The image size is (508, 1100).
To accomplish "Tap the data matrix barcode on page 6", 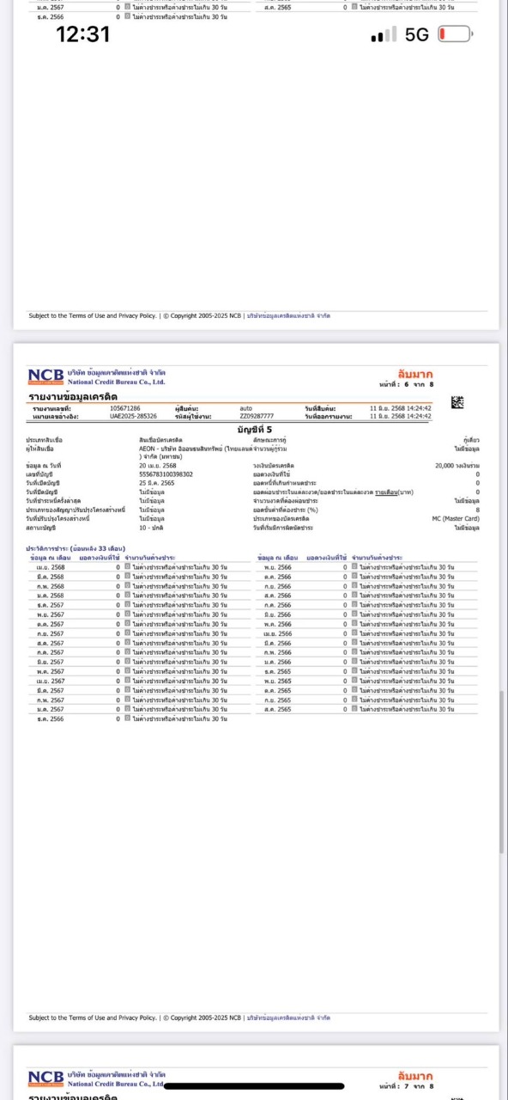I will coord(457,403).
